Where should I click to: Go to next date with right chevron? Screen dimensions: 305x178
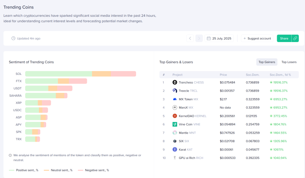click(x=199, y=39)
